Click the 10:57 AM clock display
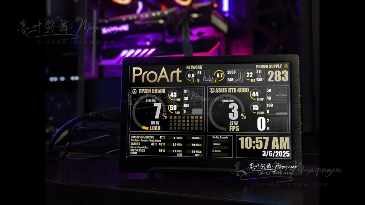Viewport: 365px width, 205px height. tap(264, 143)
